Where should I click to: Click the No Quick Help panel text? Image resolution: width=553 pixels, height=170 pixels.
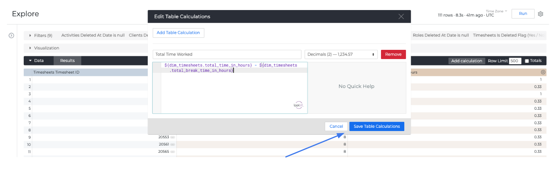coord(356,86)
